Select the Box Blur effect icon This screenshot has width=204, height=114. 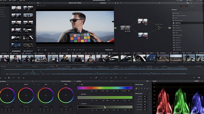(x=174, y=13)
